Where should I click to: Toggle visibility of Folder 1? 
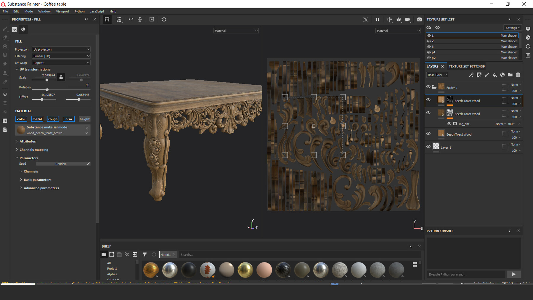point(428,87)
